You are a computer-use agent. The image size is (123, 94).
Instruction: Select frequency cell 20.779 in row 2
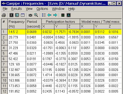tap(17, 37)
